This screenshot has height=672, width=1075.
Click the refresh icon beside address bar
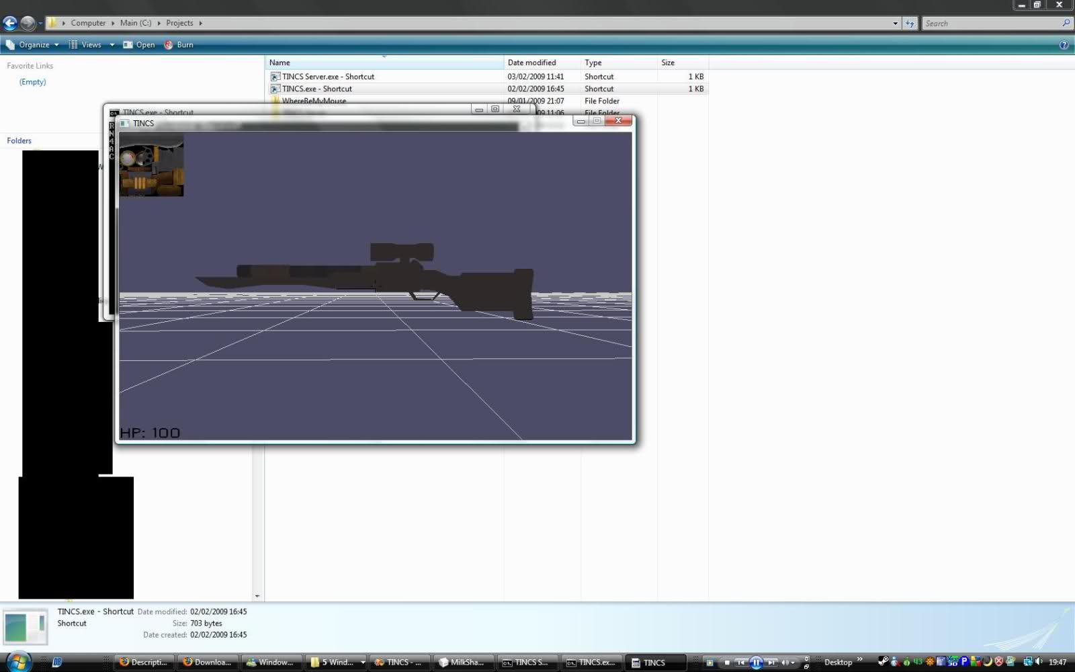[910, 24]
